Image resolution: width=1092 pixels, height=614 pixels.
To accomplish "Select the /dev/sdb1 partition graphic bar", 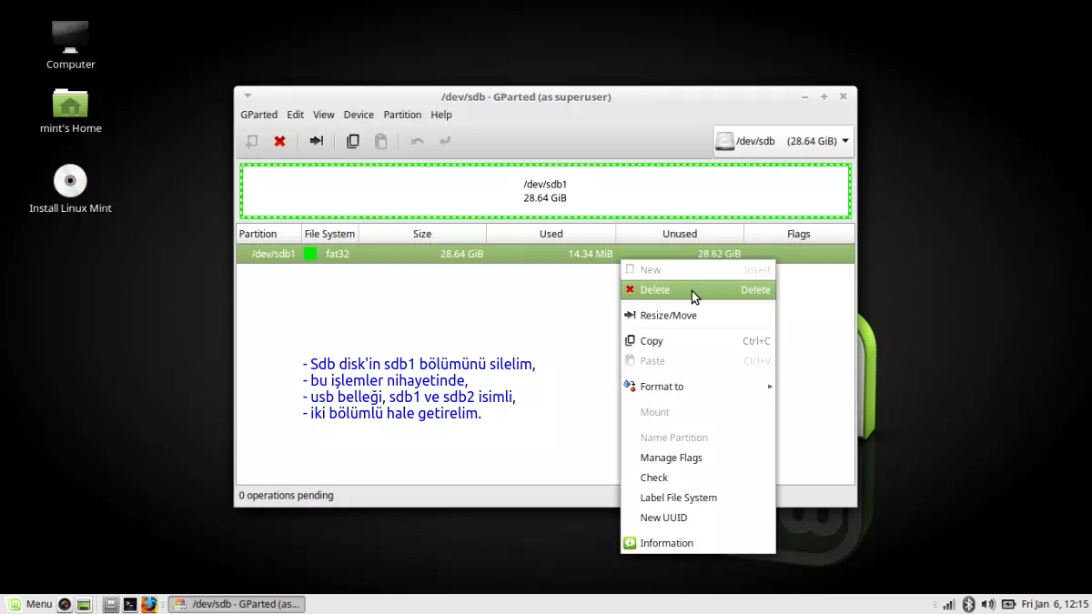I will 545,191.
